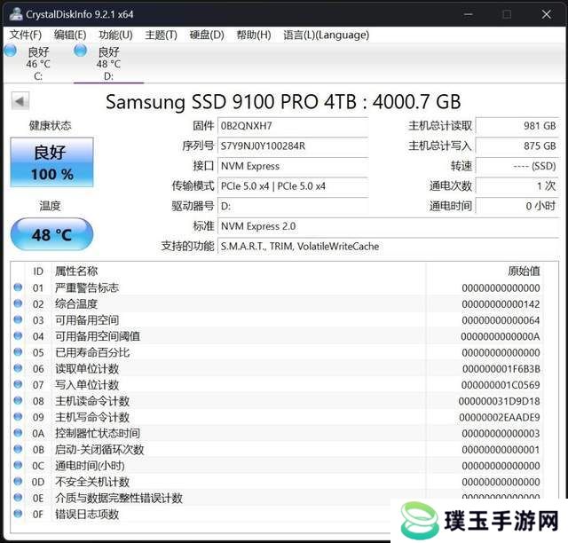Click the status dot for attribute 06
The image size is (568, 543).
pyautogui.click(x=18, y=368)
